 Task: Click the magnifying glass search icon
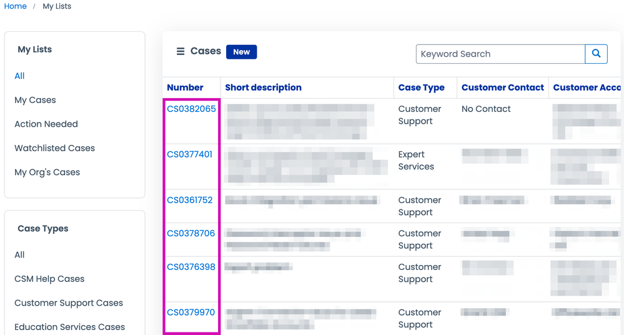pos(596,54)
